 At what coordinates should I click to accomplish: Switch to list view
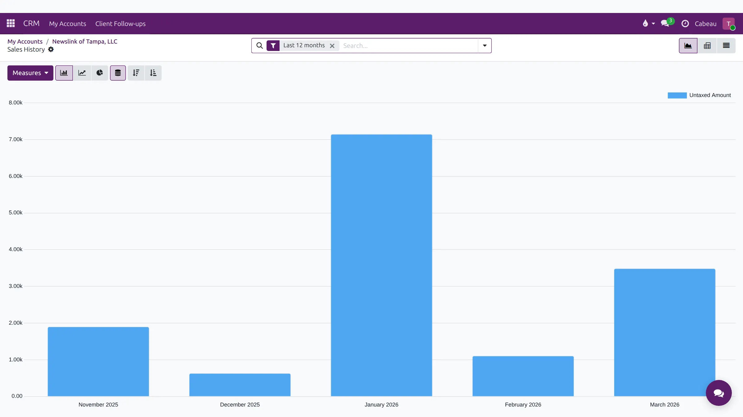[x=726, y=46]
